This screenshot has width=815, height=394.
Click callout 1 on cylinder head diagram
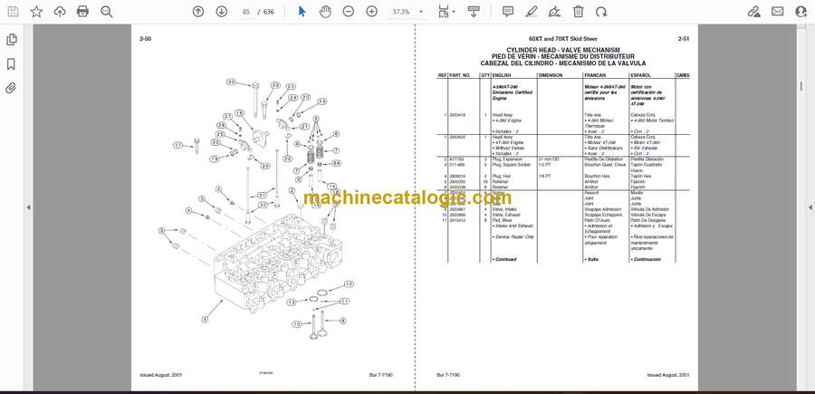coord(205,320)
